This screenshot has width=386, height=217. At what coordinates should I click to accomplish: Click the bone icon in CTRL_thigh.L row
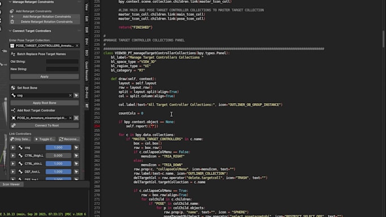tap(20, 156)
